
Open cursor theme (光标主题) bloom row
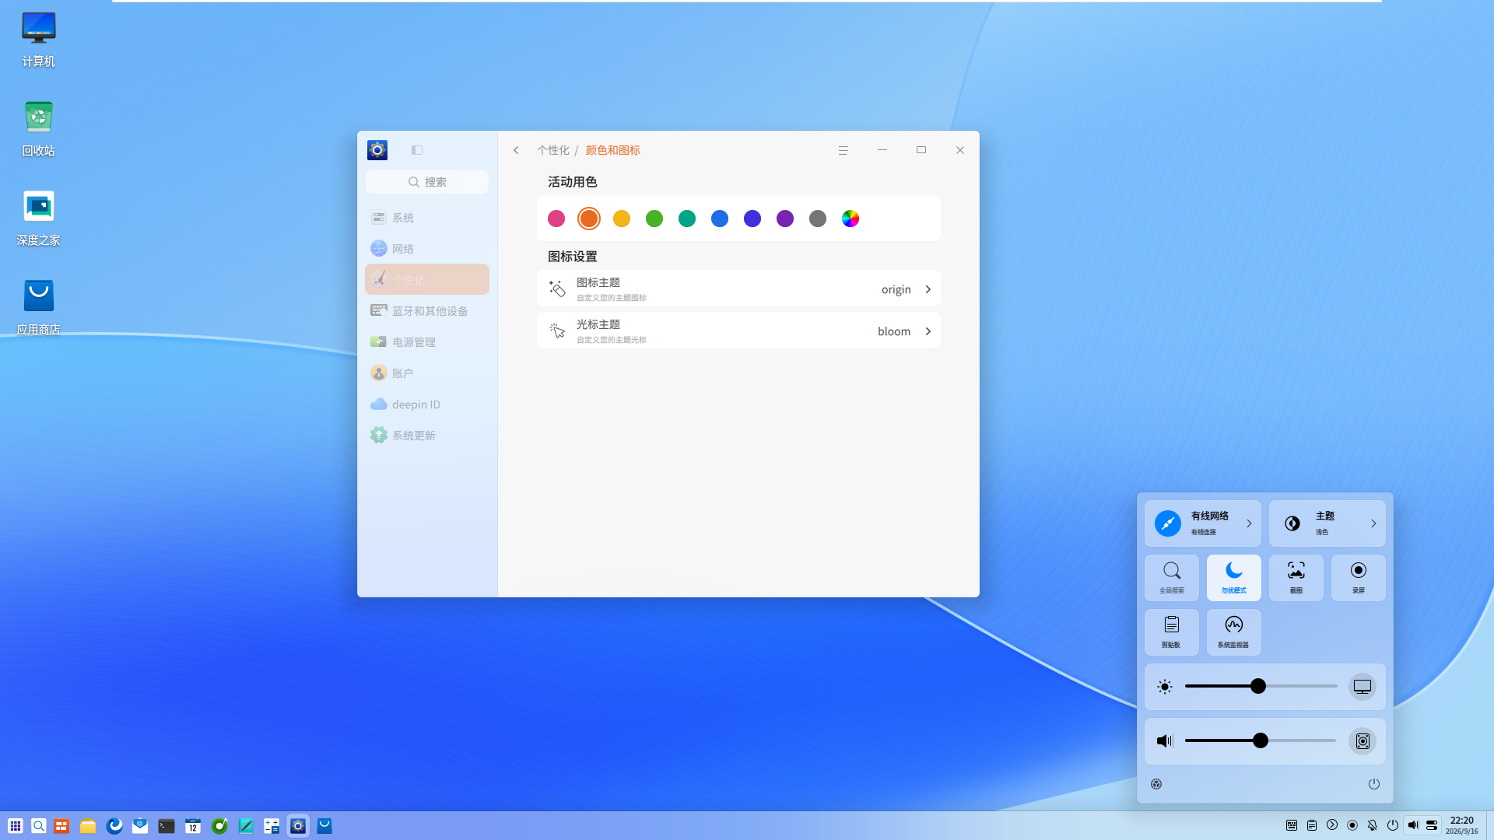tap(738, 331)
